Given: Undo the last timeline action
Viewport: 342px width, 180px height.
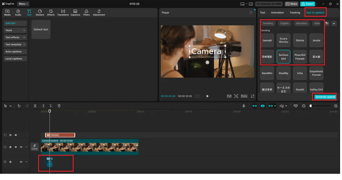Looking at the screenshot, I should coord(19,106).
